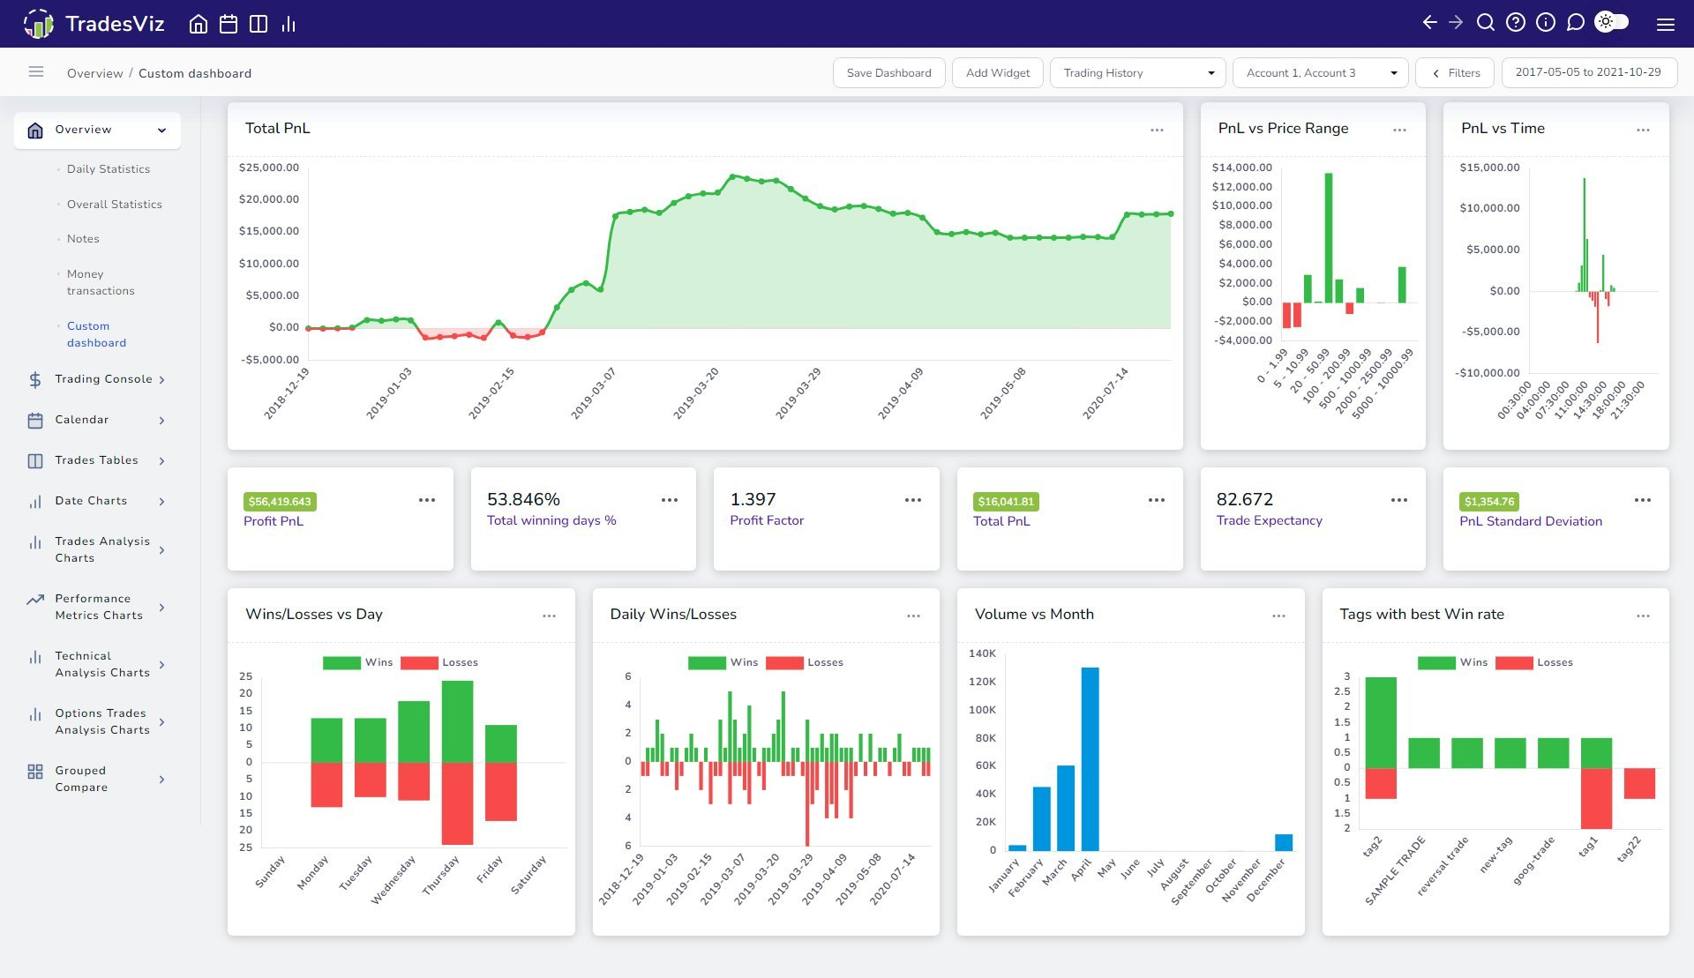This screenshot has height=978, width=1694.
Task: Collapse sidebar with breadcrumb hamburger icon
Action: click(36, 72)
